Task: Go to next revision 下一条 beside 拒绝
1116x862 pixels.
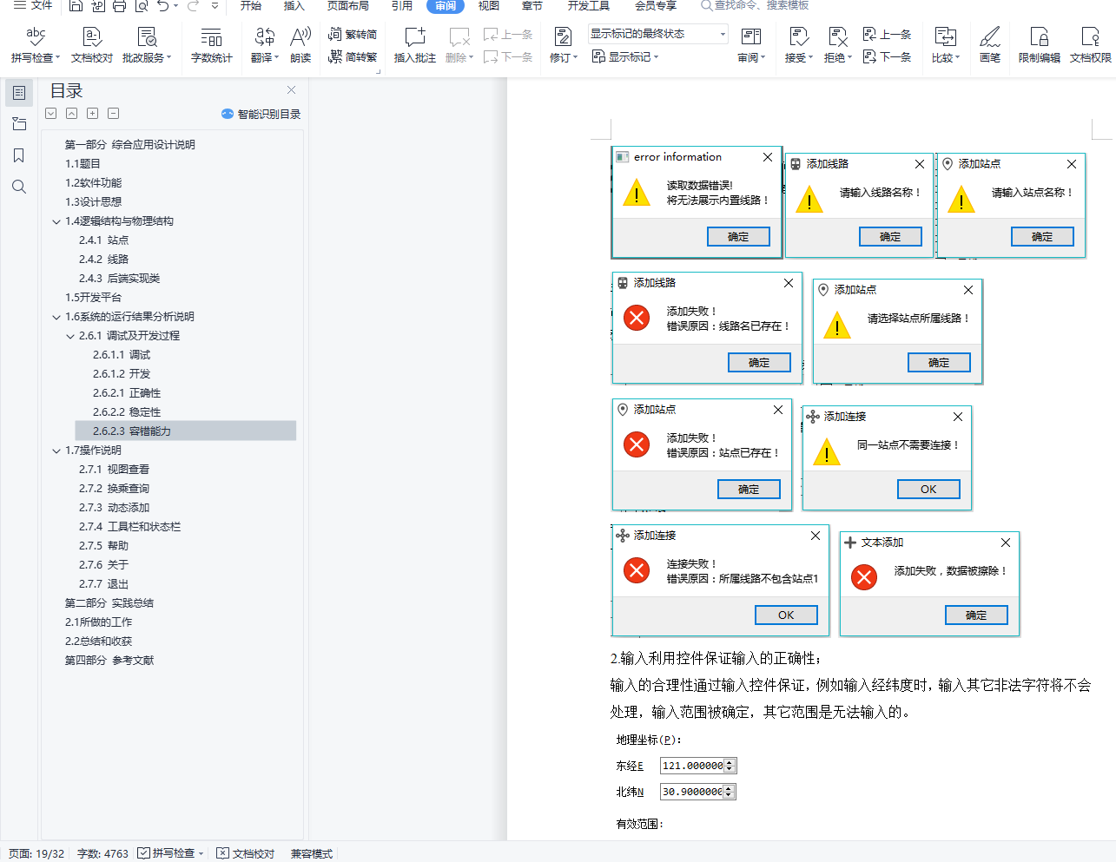Action: (887, 57)
